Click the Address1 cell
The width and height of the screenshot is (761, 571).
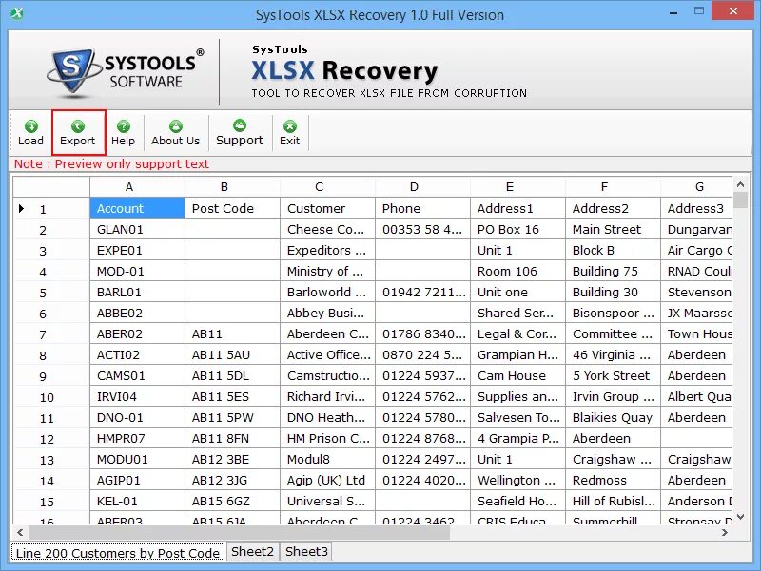[517, 208]
